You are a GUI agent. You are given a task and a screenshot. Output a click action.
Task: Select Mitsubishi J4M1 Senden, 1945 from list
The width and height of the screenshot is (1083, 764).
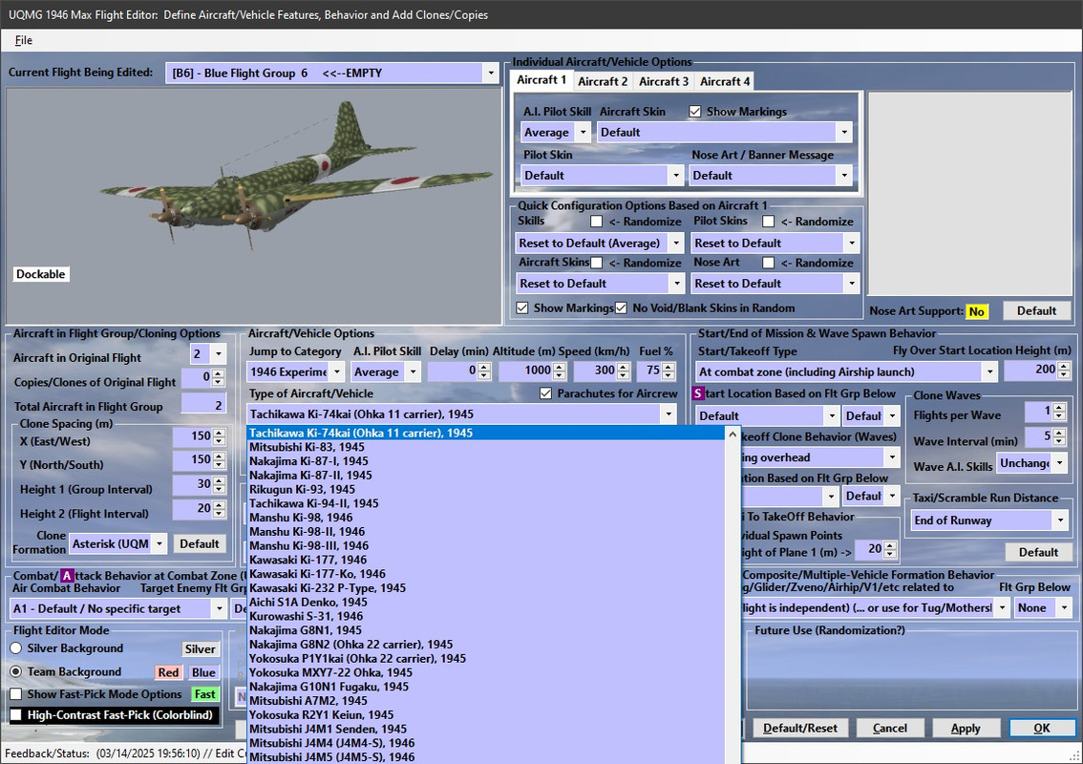pos(485,729)
